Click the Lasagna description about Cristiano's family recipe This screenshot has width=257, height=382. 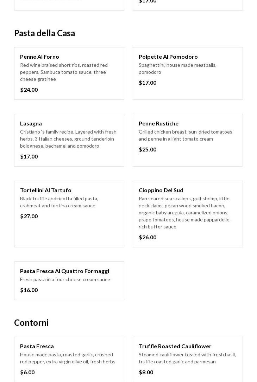coord(68,139)
